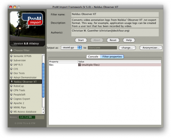Click the Filter name field Noldus Observer XT

[x=115, y=14]
